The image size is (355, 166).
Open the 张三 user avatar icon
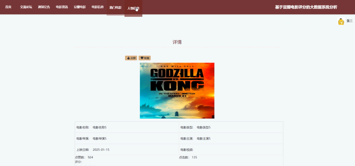click(341, 21)
